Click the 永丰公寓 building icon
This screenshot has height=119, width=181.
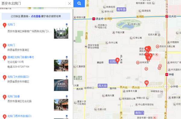point(107,43)
